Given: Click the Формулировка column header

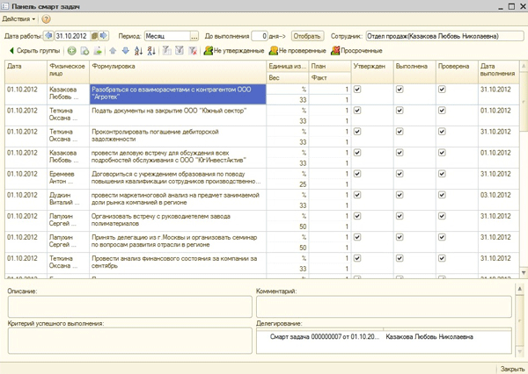Looking at the screenshot, I should click(x=178, y=72).
